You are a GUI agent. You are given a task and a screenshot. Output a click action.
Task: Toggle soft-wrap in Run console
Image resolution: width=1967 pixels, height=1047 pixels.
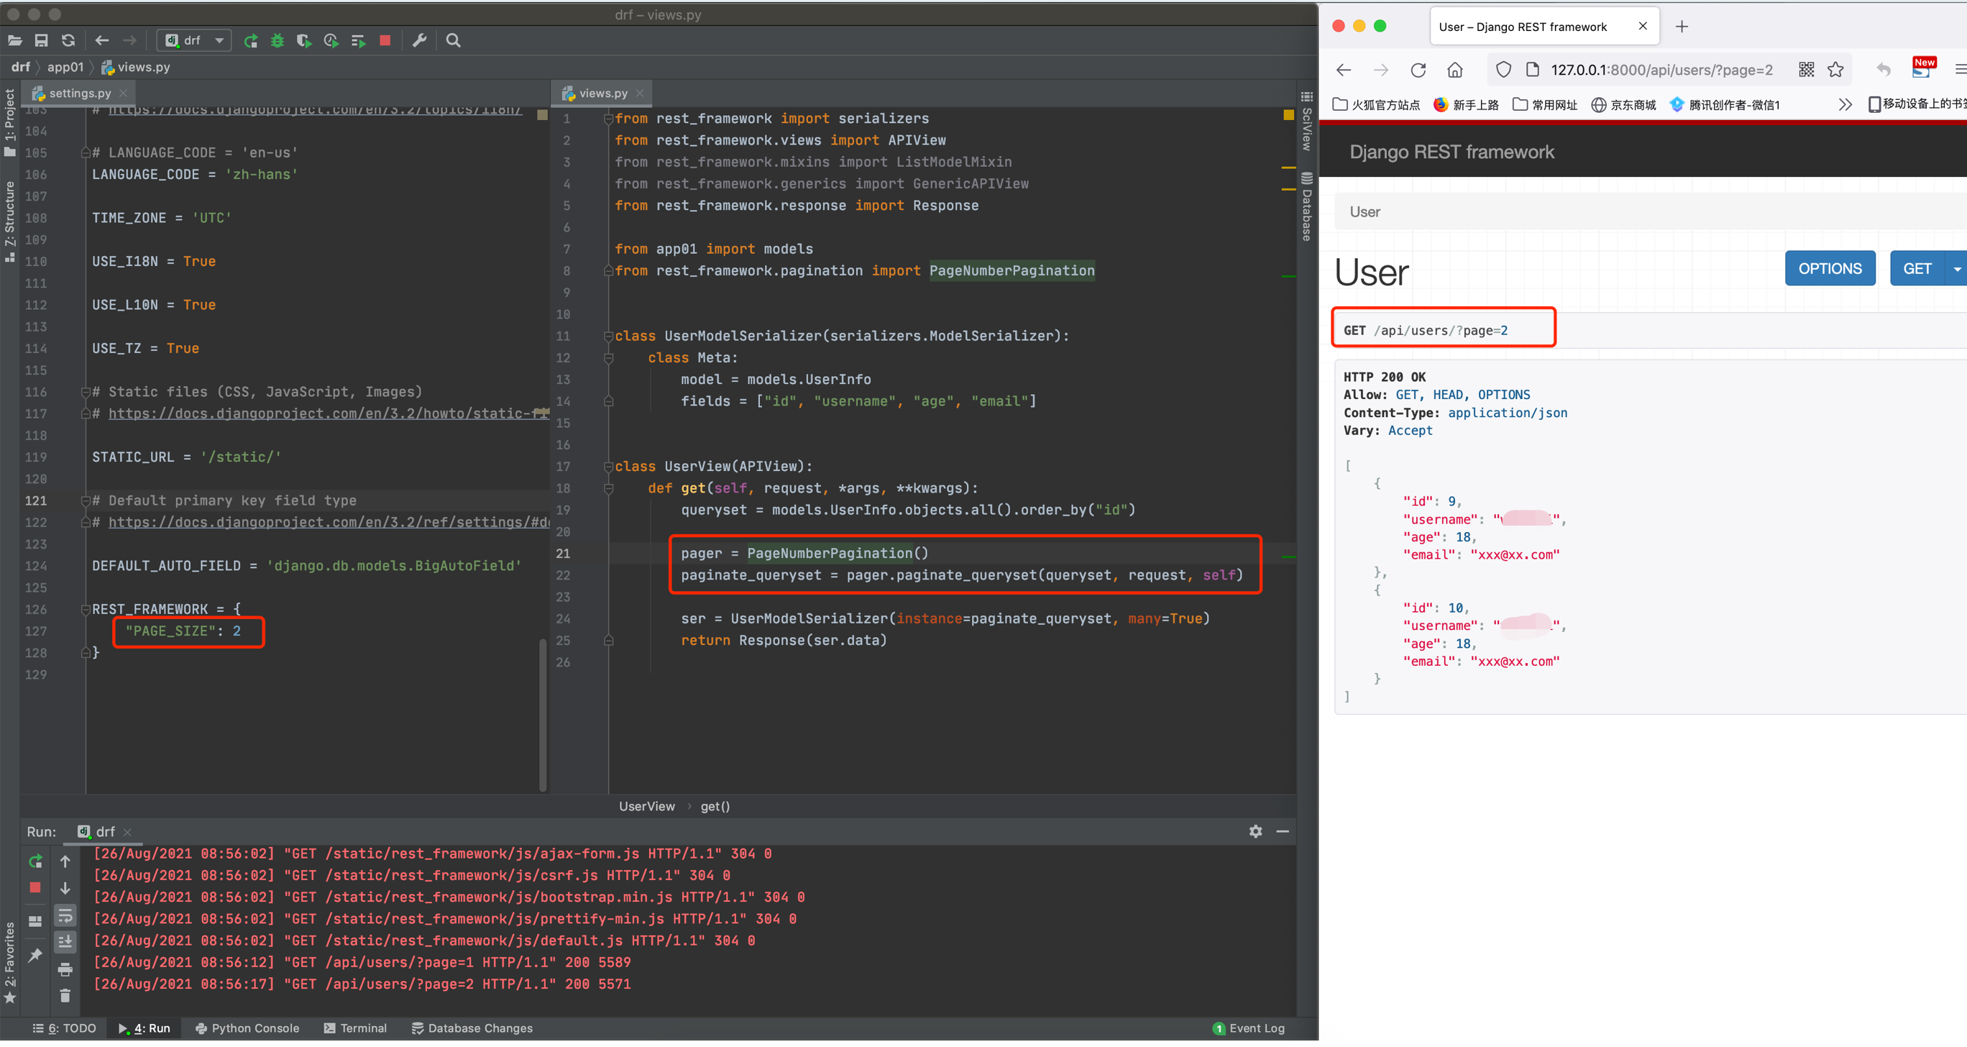(x=65, y=915)
